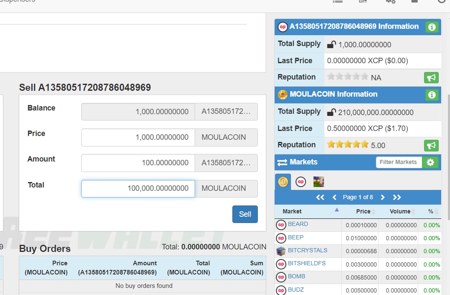Click the BEEP row XCP icon

coord(281,238)
